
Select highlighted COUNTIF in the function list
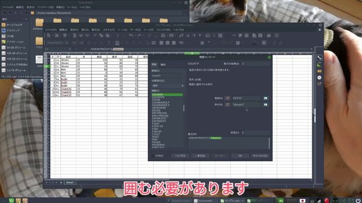(x=167, y=95)
